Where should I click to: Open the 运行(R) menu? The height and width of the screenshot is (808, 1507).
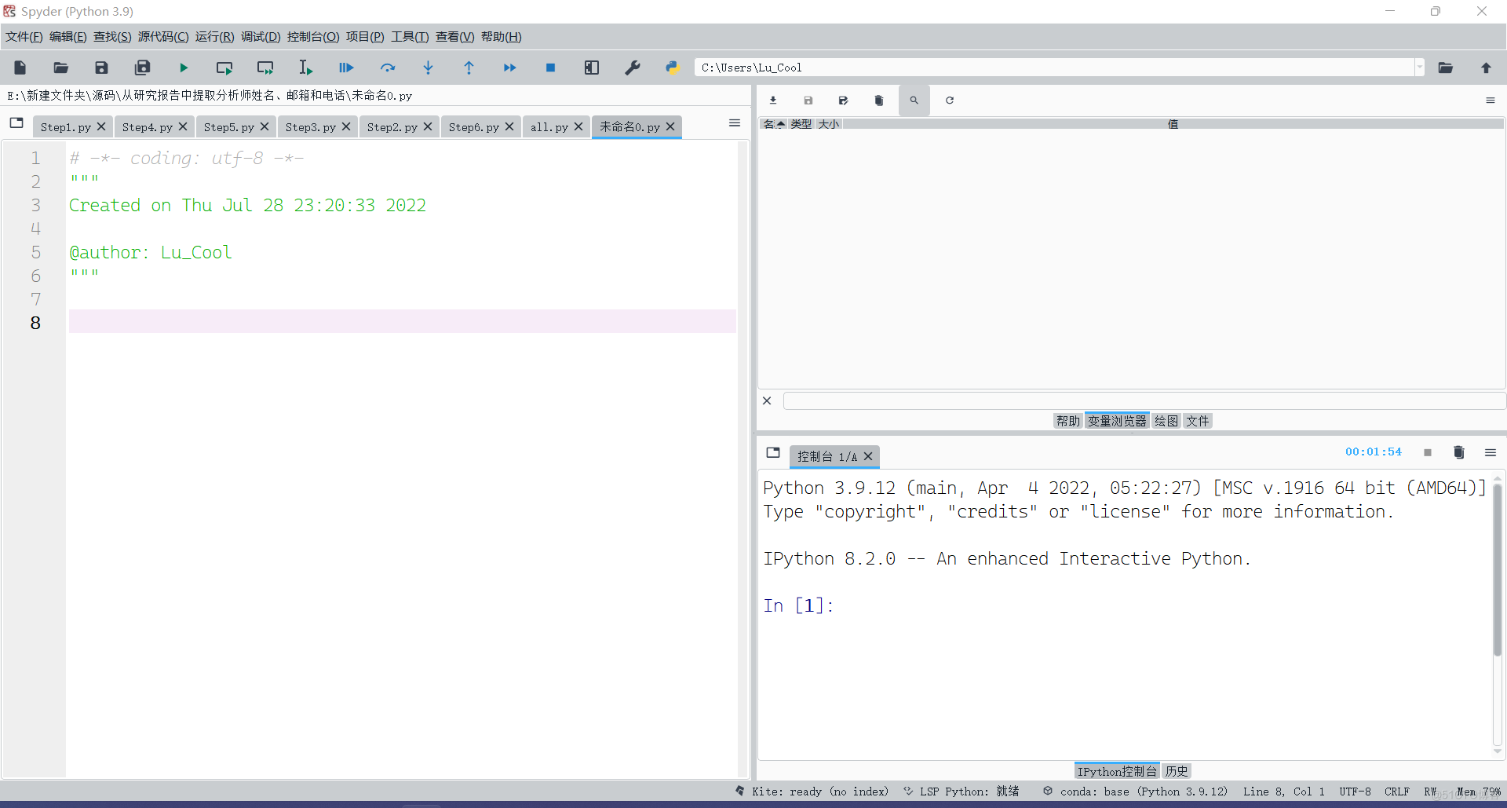coord(215,37)
